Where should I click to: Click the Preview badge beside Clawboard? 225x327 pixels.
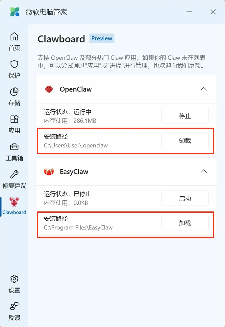pyautogui.click(x=102, y=38)
